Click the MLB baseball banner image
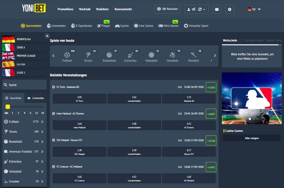This screenshot has width=284, height=188. [x=252, y=98]
